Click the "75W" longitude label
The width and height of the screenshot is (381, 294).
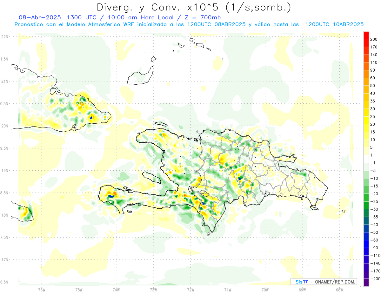[79, 290]
